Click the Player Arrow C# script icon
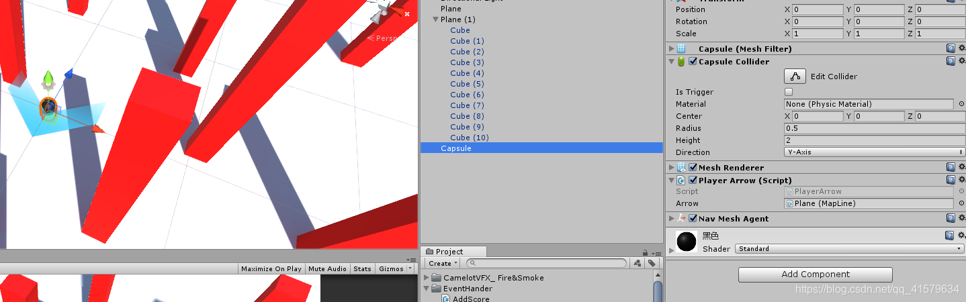Image resolution: width=966 pixels, height=302 pixels. (x=681, y=180)
